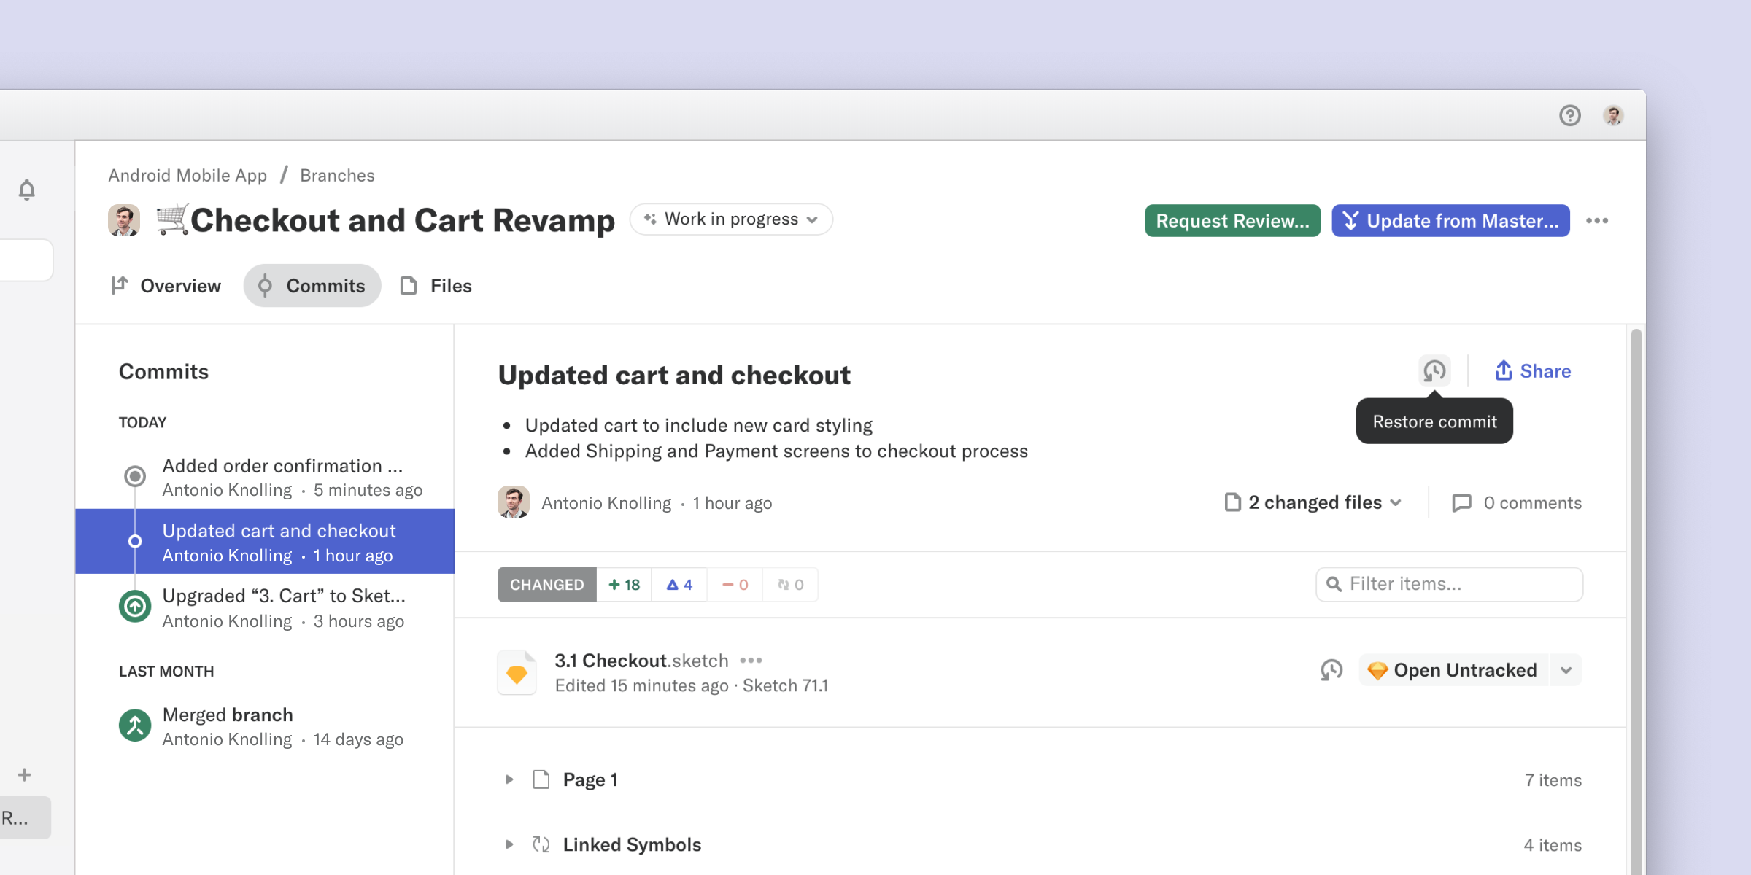Click the Restore commit clock icon
Viewport: 1751px width, 875px height.
tap(1434, 371)
